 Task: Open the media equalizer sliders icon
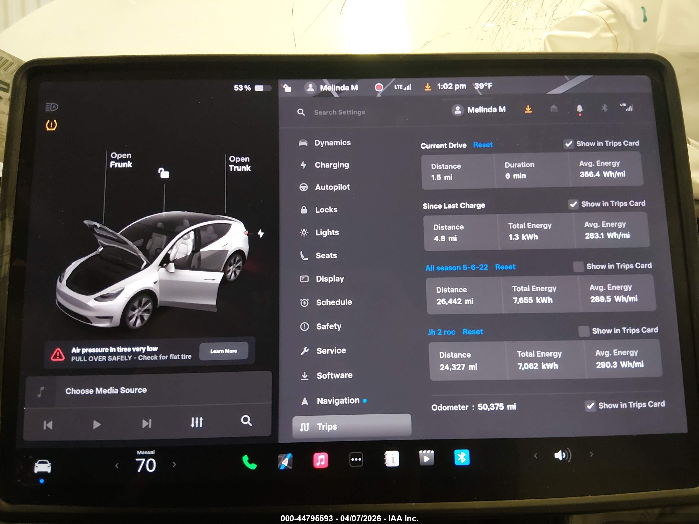[196, 422]
